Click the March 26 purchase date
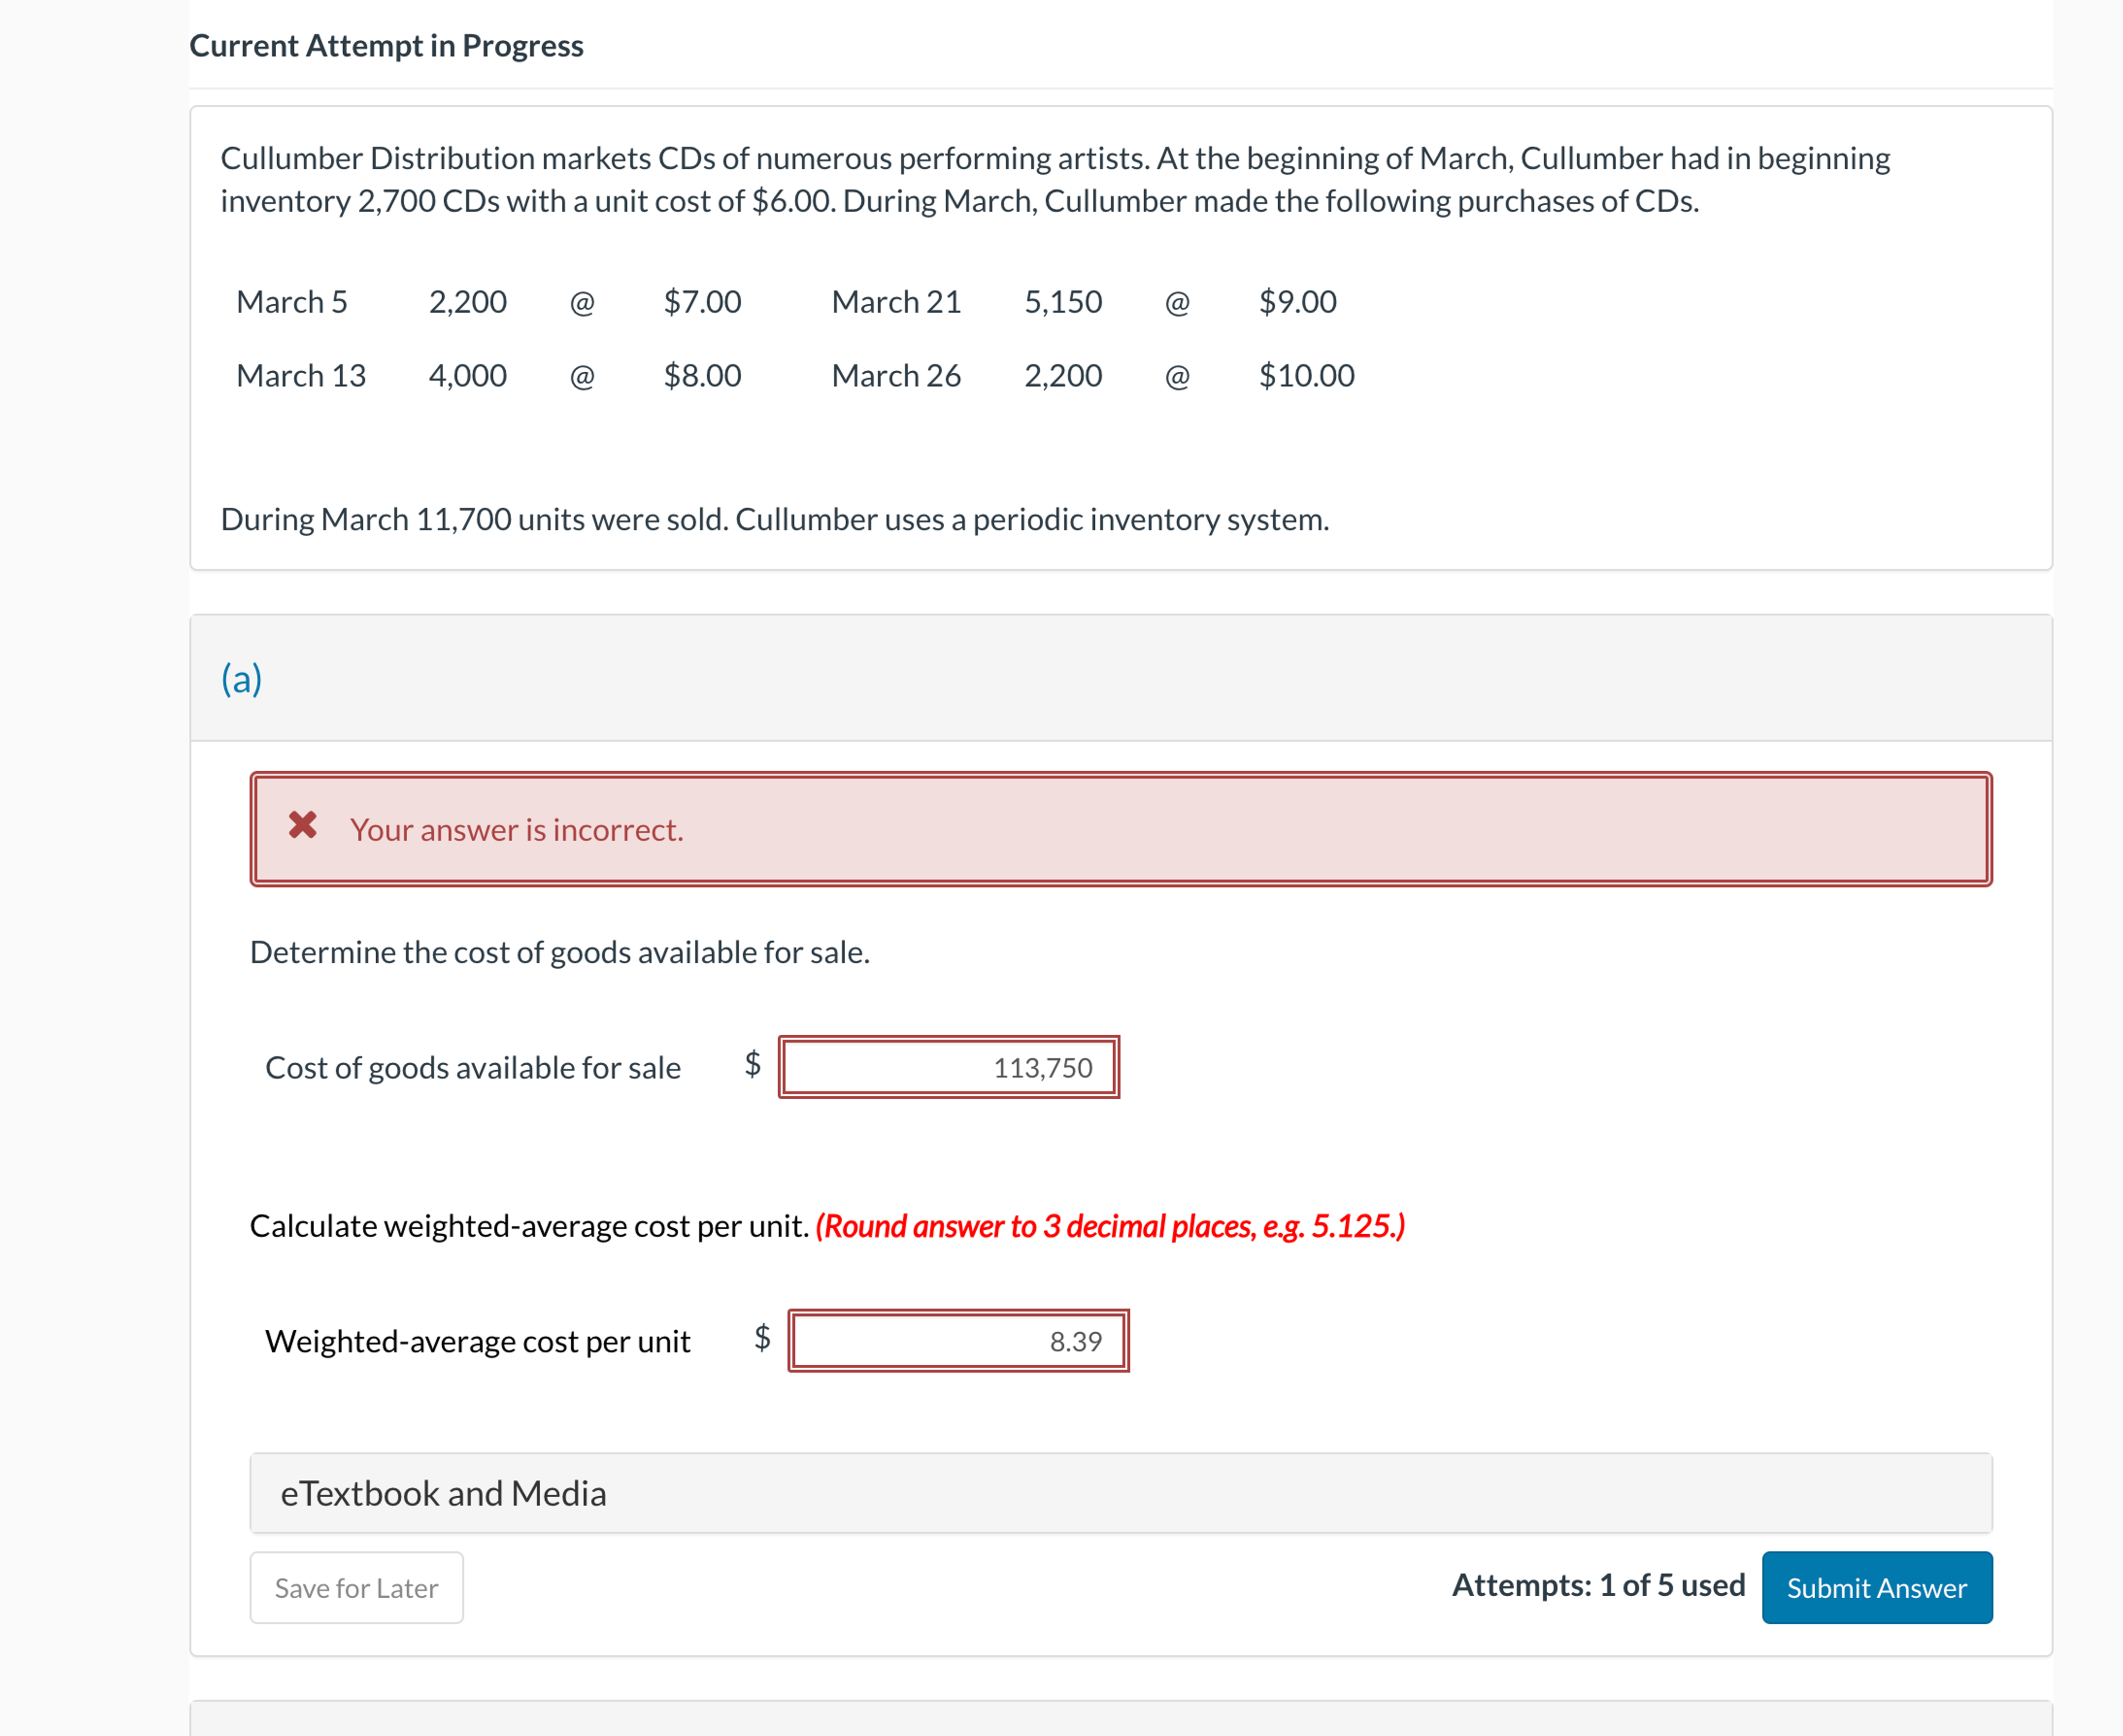This screenshot has height=1736, width=2123. [895, 376]
